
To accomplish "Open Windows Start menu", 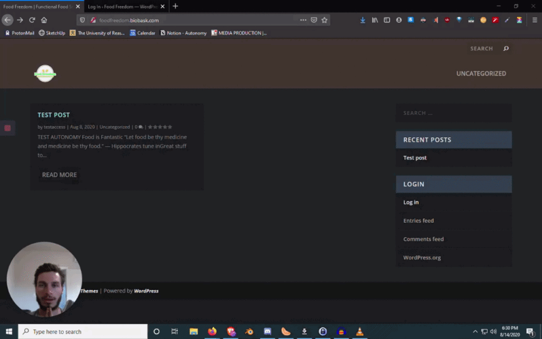I will pos(9,332).
